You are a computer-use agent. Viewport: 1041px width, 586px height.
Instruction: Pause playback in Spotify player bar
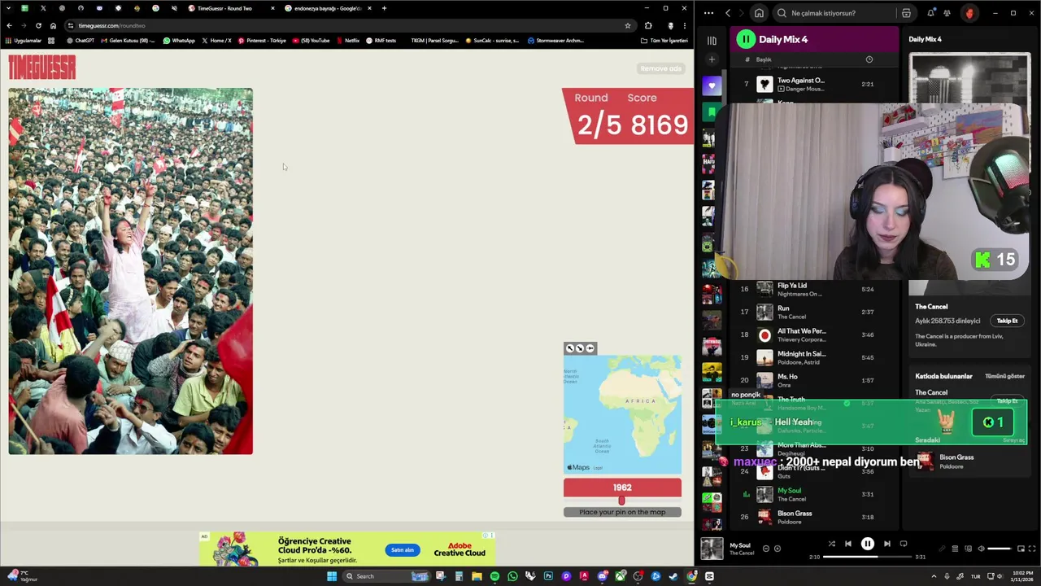tap(867, 544)
